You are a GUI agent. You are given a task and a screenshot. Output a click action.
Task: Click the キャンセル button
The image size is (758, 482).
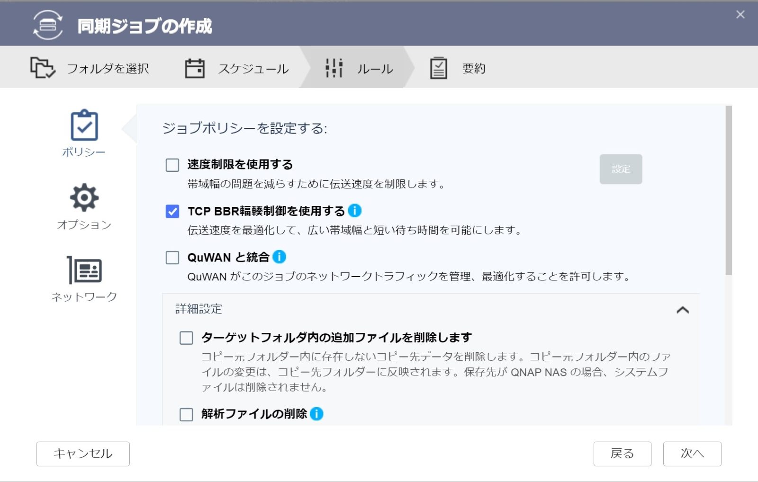click(83, 454)
